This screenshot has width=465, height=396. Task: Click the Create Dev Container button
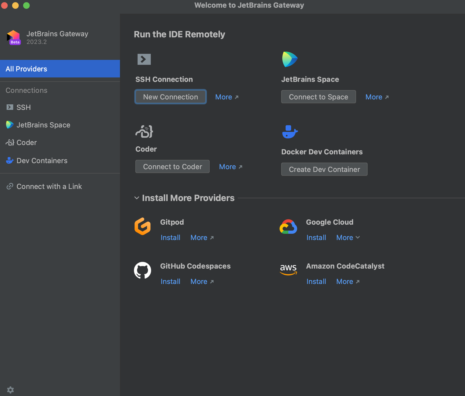tap(324, 169)
